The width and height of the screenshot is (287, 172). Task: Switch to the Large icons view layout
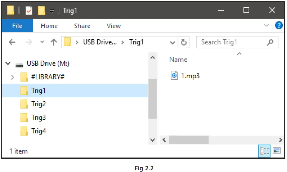pyautogui.click(x=276, y=151)
